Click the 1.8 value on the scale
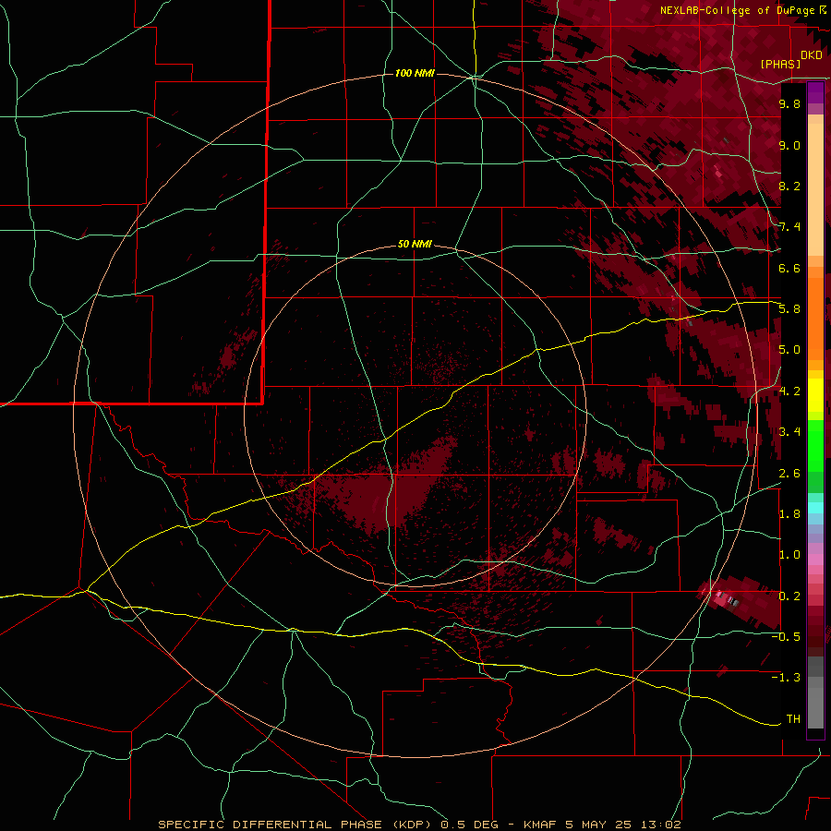831x831 pixels. (789, 514)
